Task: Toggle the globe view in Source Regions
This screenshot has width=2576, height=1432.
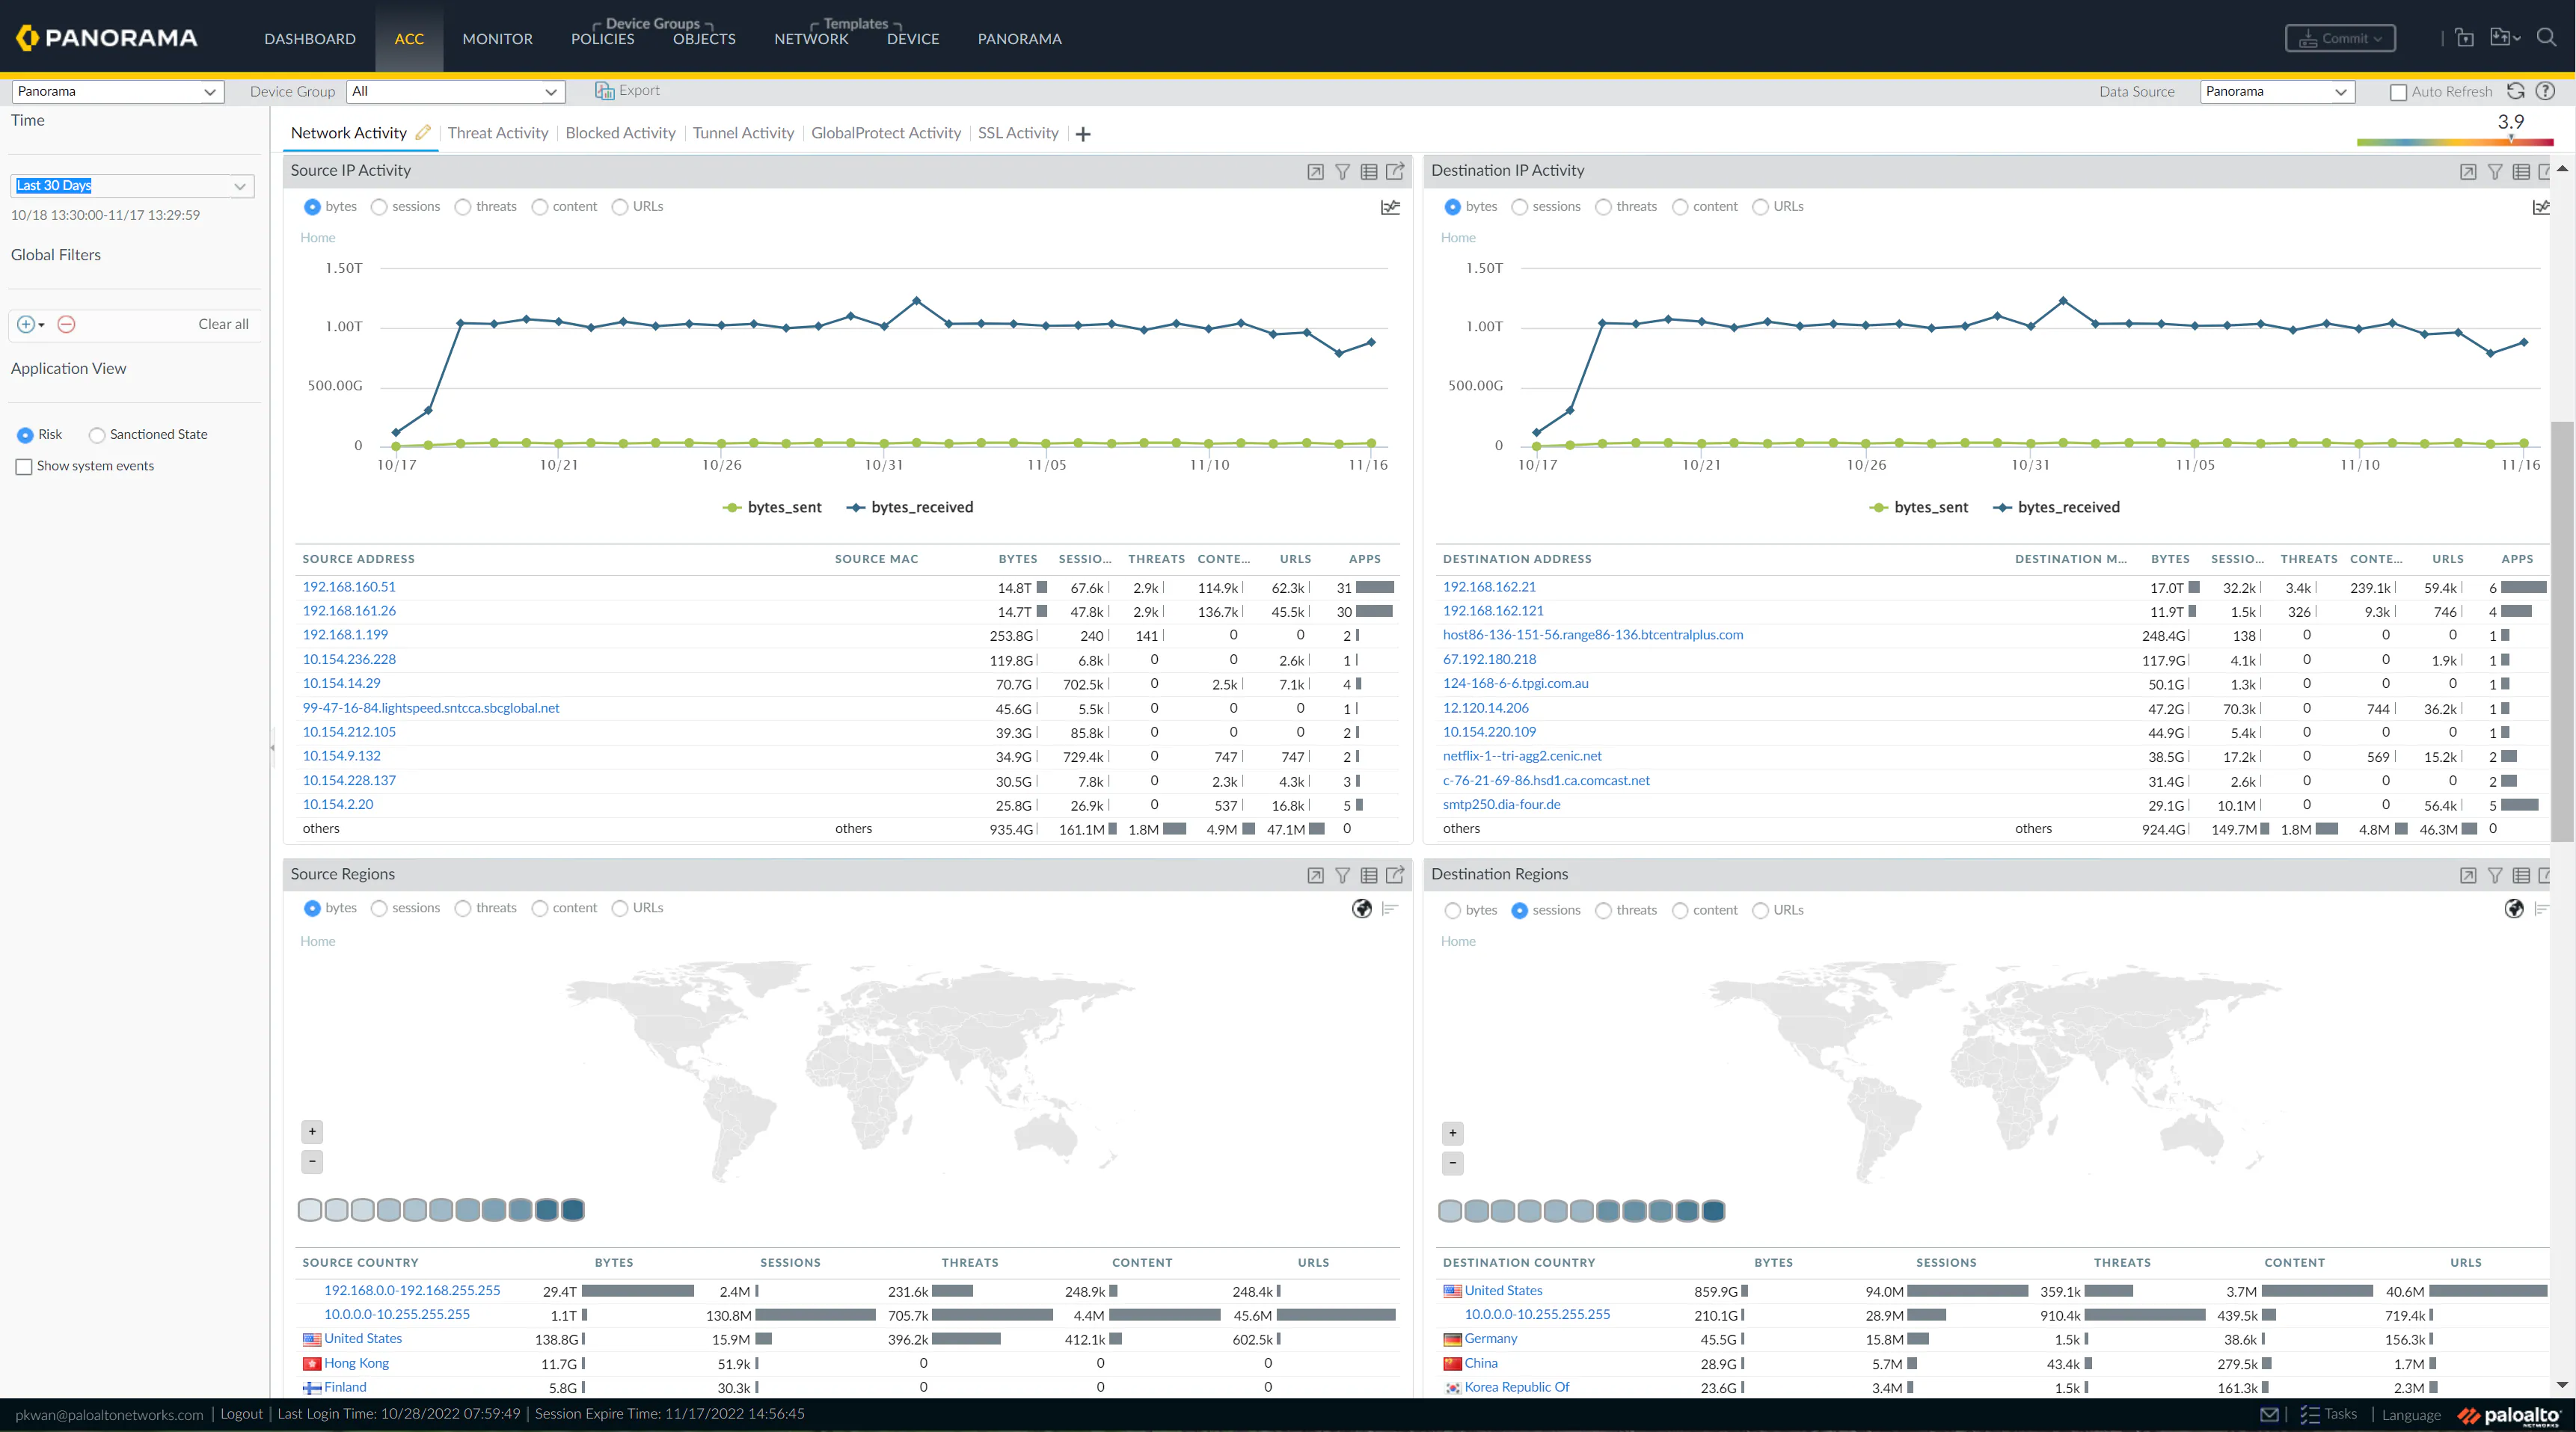Action: click(x=1362, y=909)
